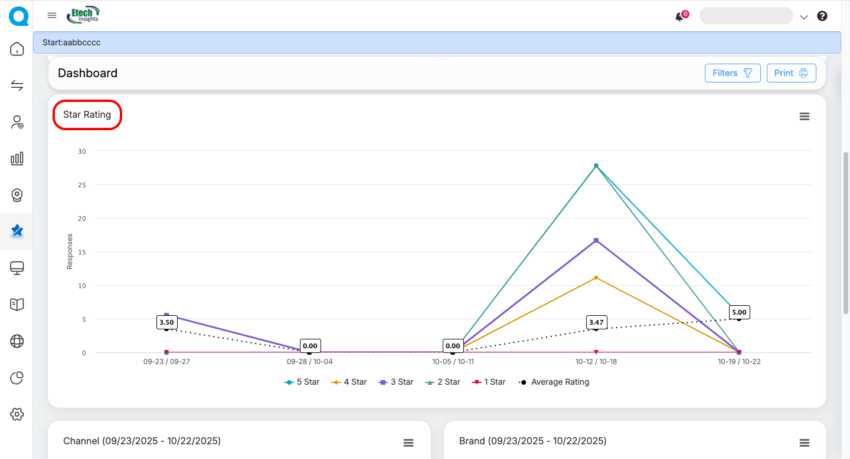The width and height of the screenshot is (850, 459).
Task: Hide the Average Rating legend series
Action: tap(554, 382)
